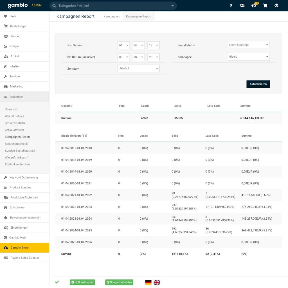Click the Google verbunden status button
The image size is (288, 288).
click(119, 282)
